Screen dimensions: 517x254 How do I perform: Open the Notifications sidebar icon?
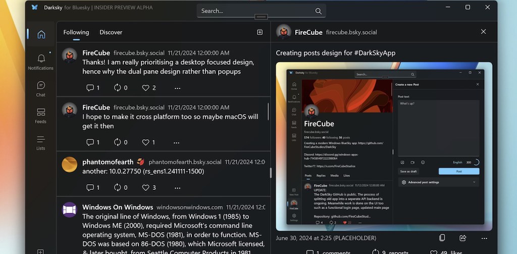tap(41, 61)
